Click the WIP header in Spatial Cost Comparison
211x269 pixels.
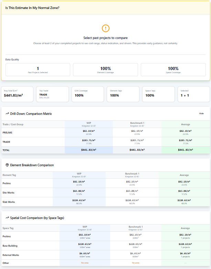[x=85, y=228]
